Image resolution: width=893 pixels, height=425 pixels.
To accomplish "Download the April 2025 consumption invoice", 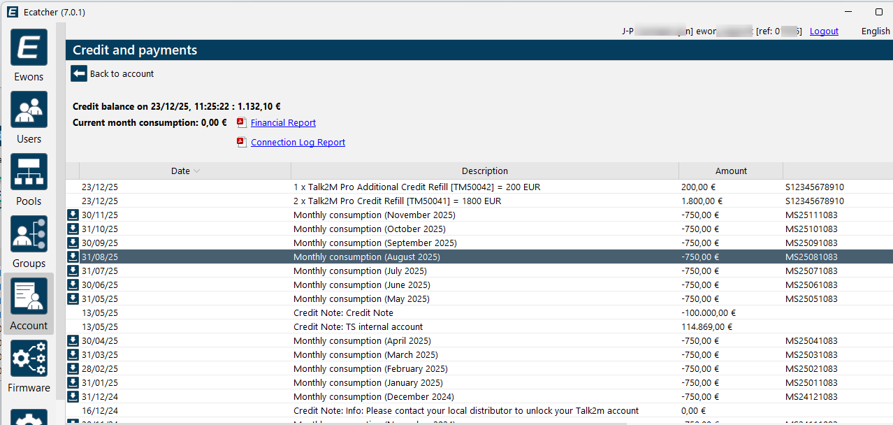I will tap(73, 341).
